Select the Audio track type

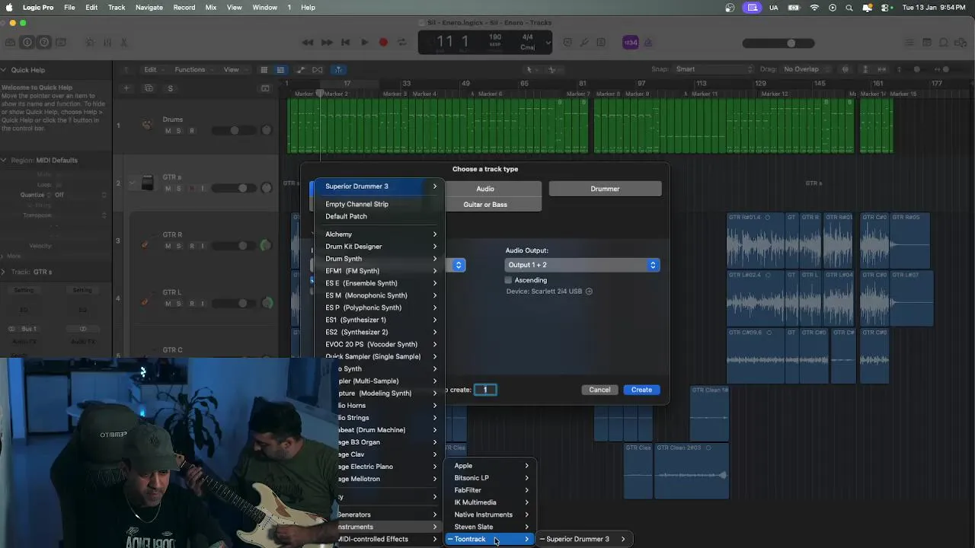point(485,189)
